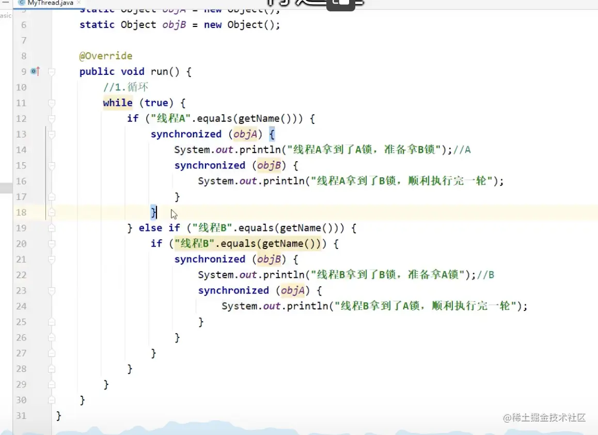Screen dimensions: 598x435
Task: Click getName() call on line 12
Action: [x=265, y=119]
